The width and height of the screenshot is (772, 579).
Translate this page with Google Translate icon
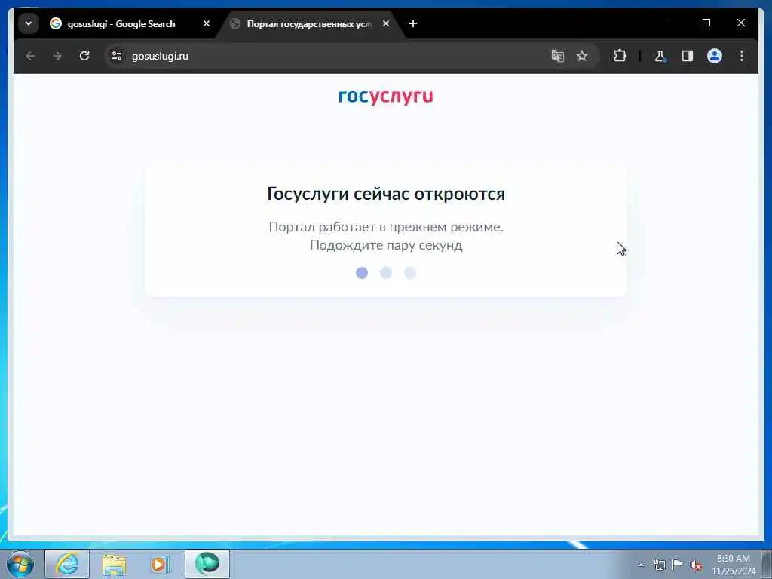(x=557, y=56)
